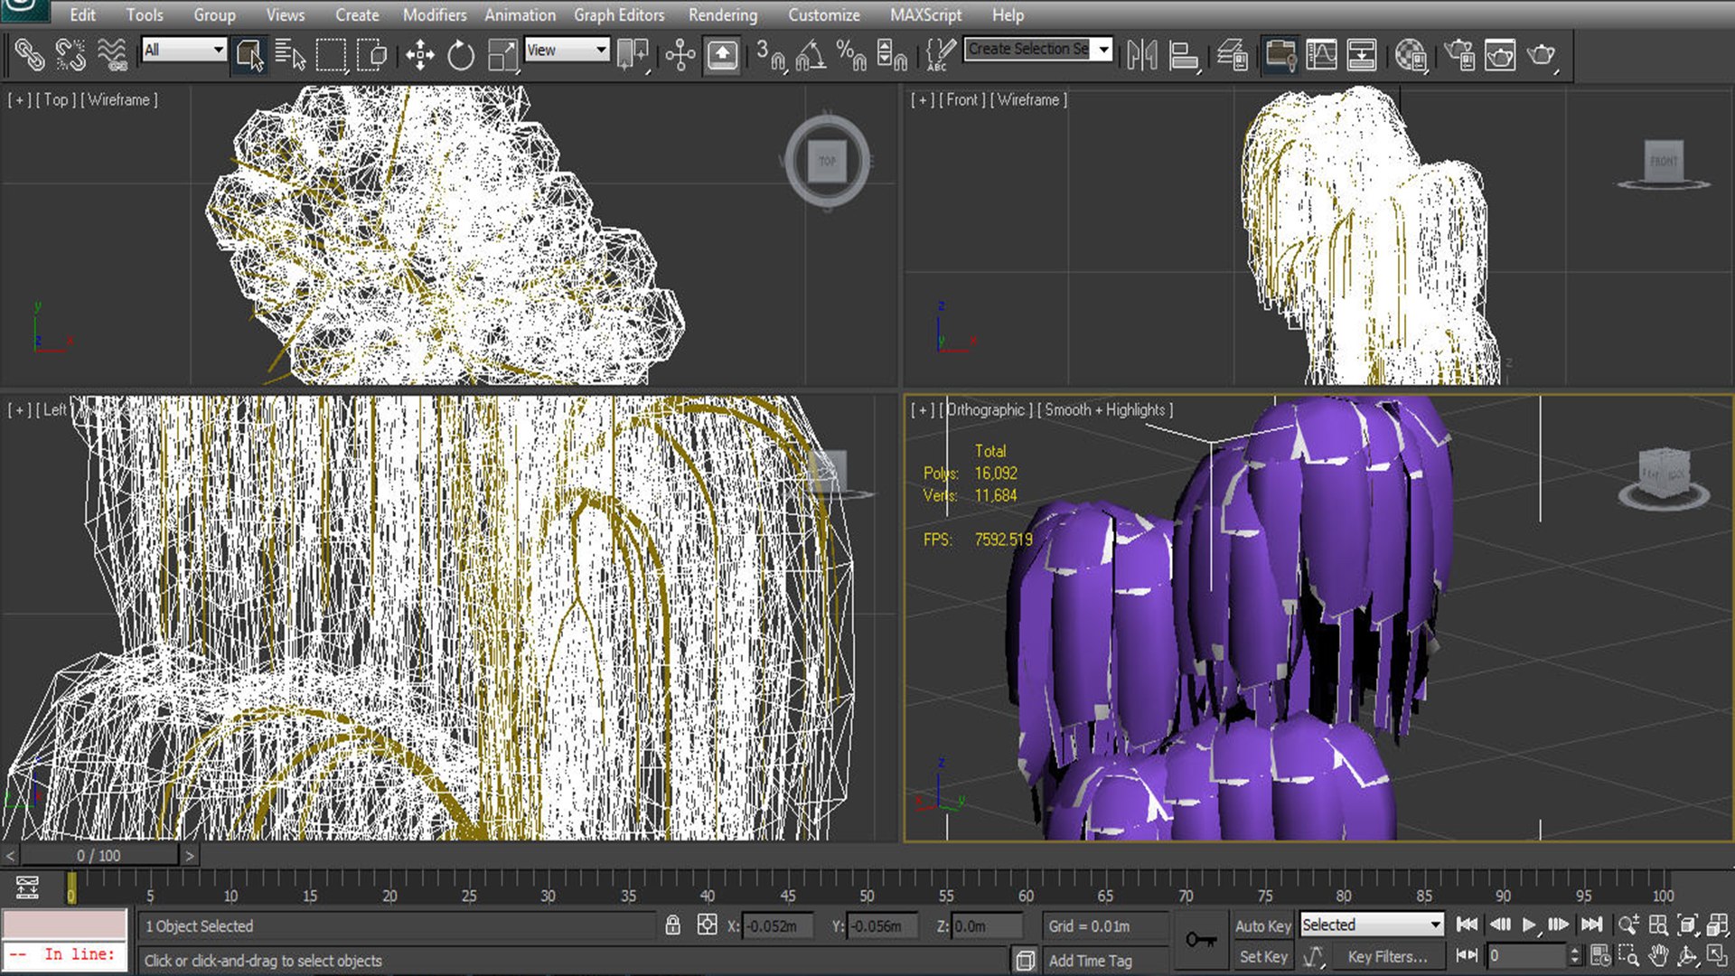Toggle Auto Key animation mode
The width and height of the screenshot is (1735, 976).
coord(1262,925)
